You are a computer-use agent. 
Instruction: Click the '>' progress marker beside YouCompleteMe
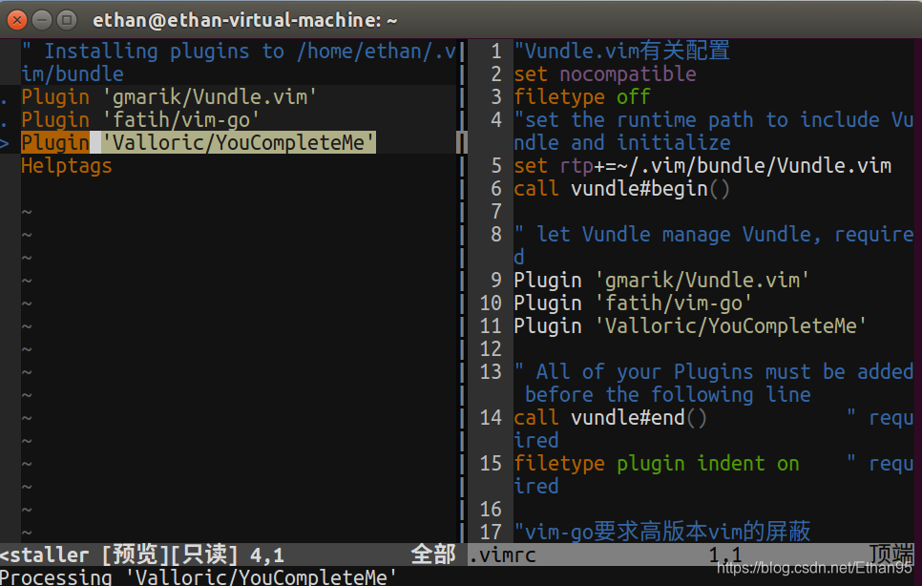pos(4,143)
